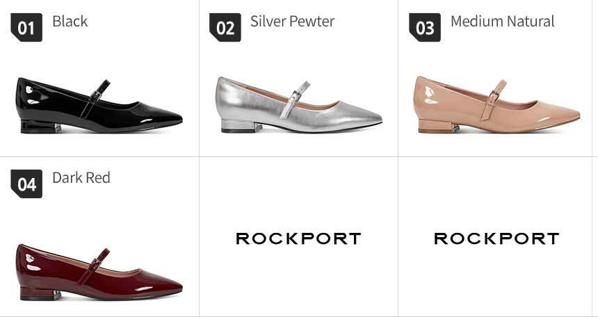Click the 02 number badge
This screenshot has width=598, height=317.
pyautogui.click(x=225, y=28)
